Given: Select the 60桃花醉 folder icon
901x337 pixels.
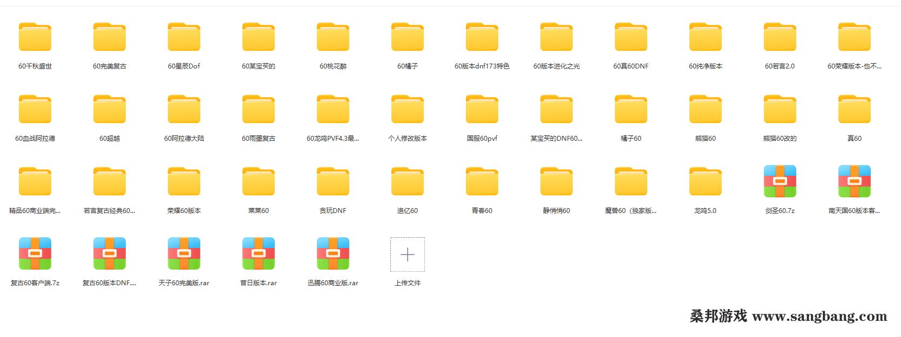Looking at the screenshot, I should [333, 37].
